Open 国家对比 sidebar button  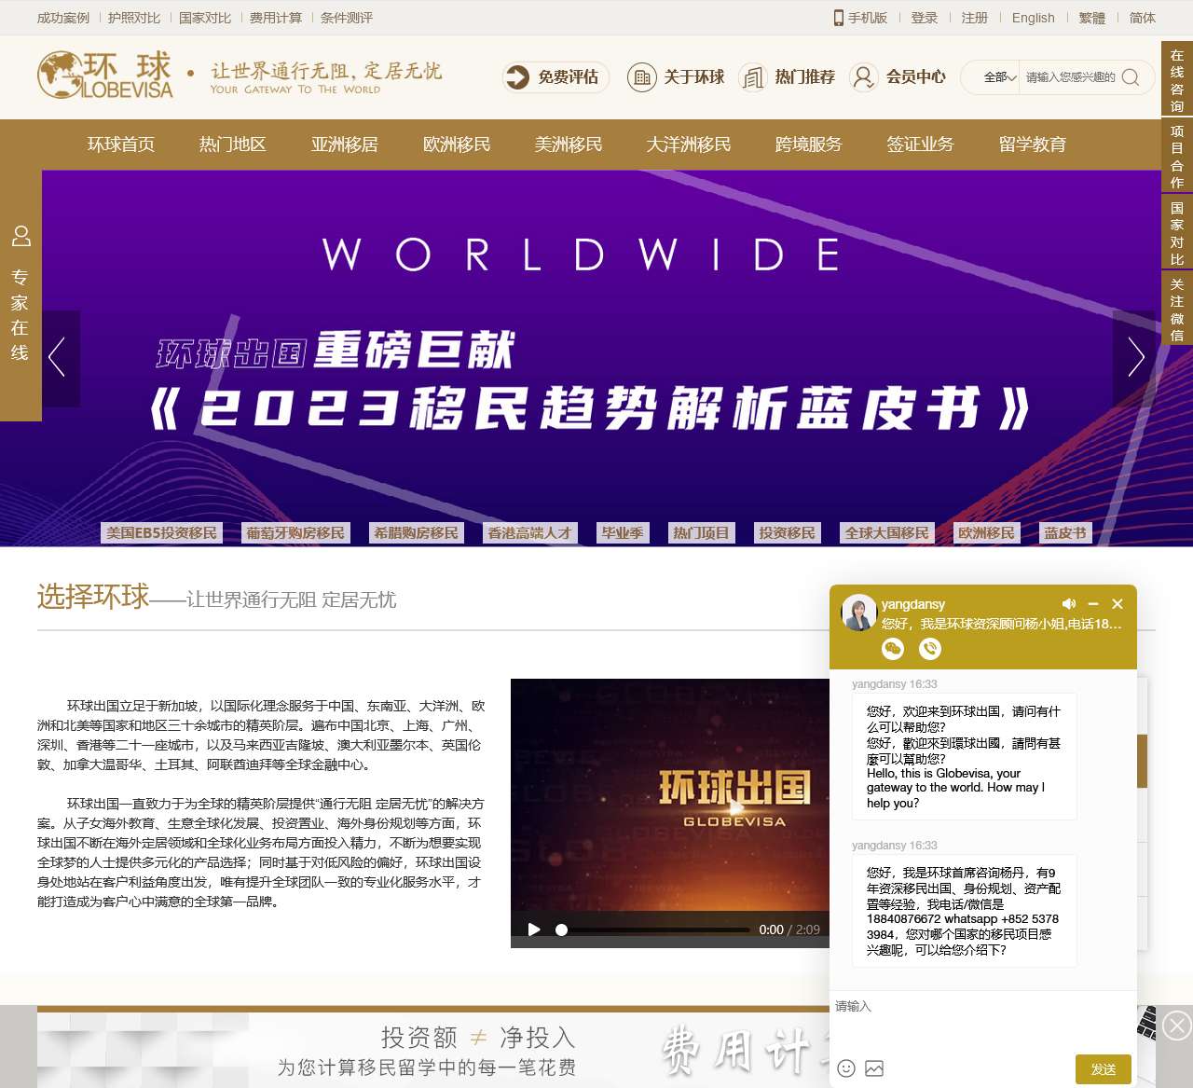coord(1177,233)
